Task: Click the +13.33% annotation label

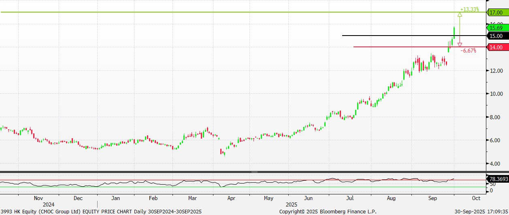Action: click(470, 9)
